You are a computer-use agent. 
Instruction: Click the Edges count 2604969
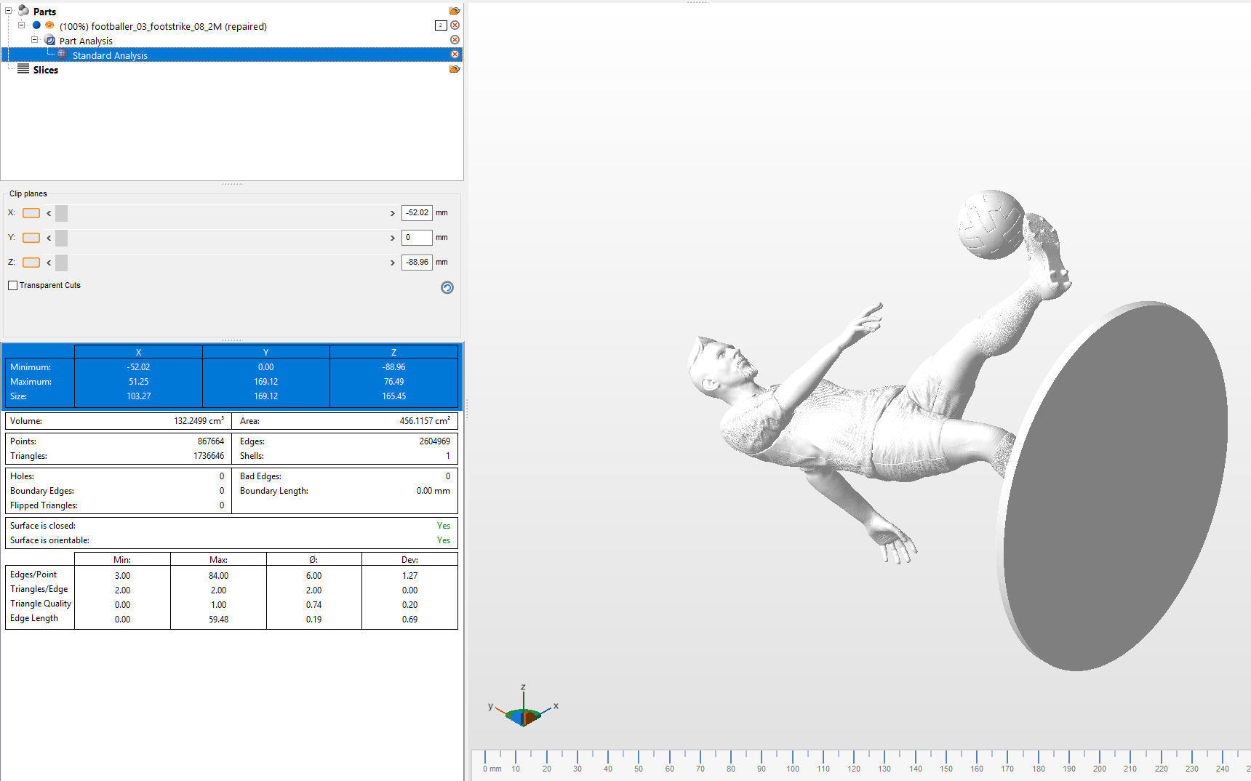434,441
